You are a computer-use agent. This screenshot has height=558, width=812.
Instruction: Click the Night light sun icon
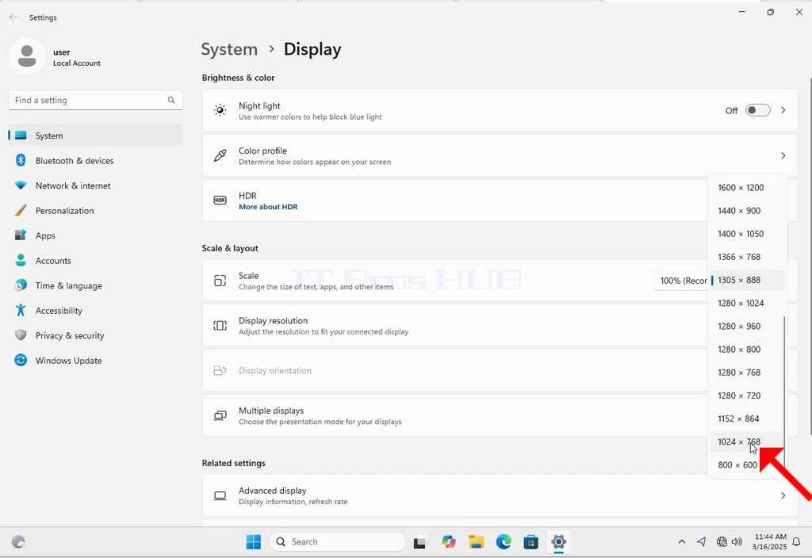220,110
